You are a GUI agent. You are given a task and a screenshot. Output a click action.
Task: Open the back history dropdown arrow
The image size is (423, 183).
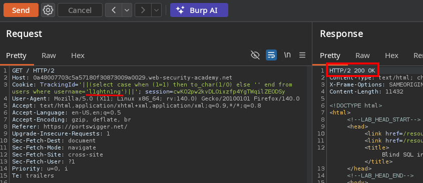coord(127,10)
